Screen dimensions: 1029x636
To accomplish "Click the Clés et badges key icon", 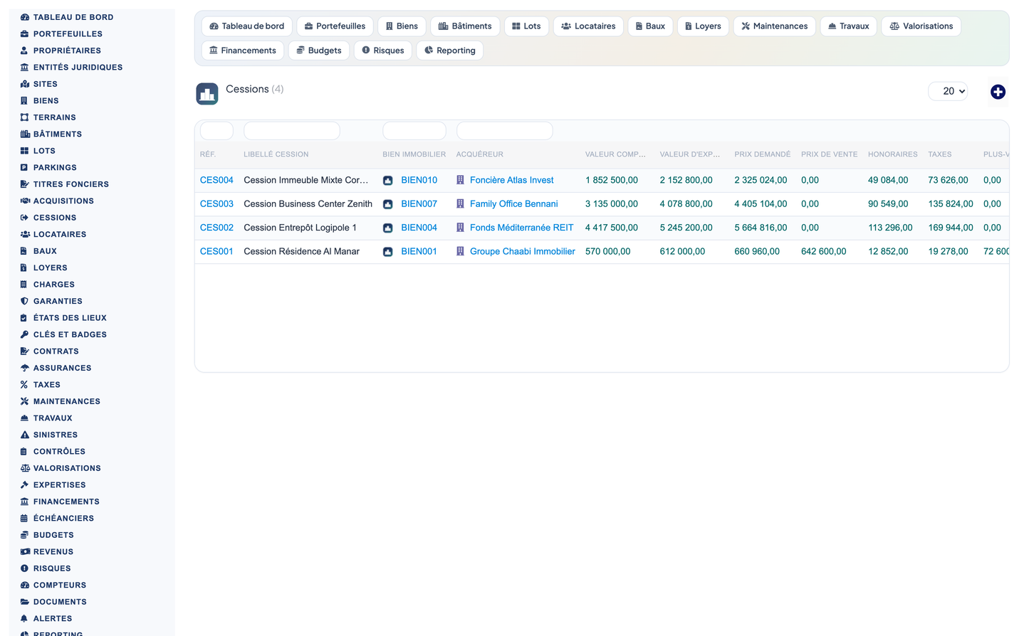I will [x=24, y=335].
